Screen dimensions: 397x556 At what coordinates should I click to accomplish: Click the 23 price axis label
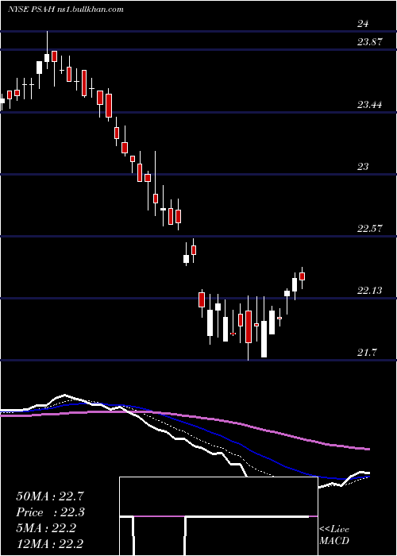click(x=363, y=166)
